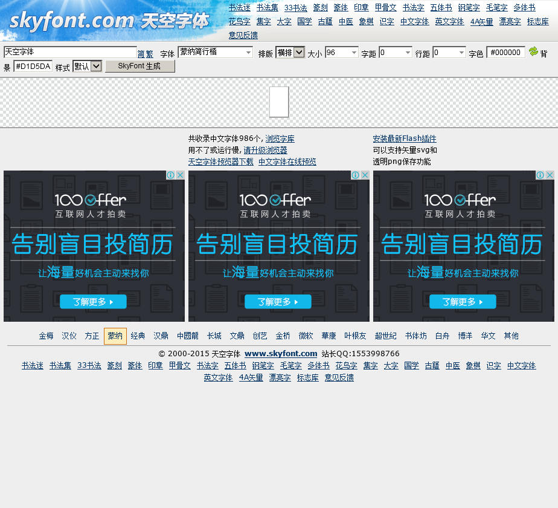
Task: Click the 浏览字库 link
Action: tap(280, 138)
